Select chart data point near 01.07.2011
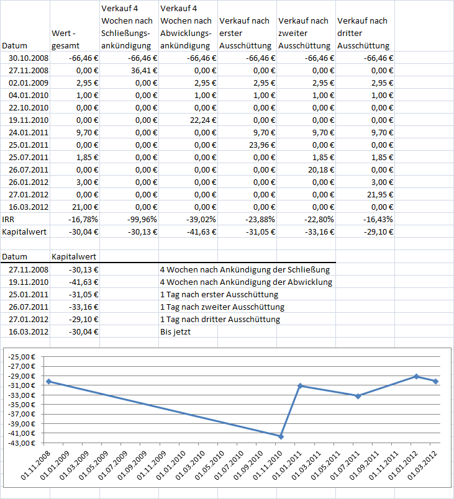The height and width of the screenshot is (499, 454). point(358,396)
